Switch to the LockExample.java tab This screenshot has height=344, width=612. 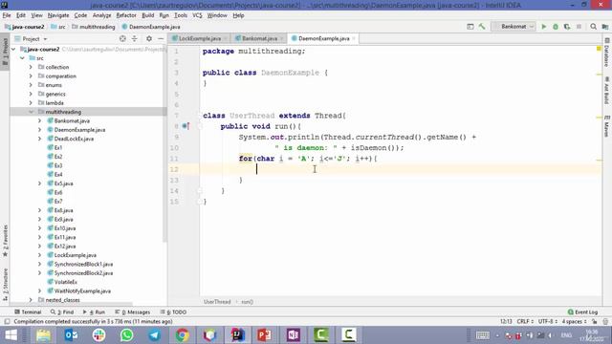pyautogui.click(x=199, y=38)
